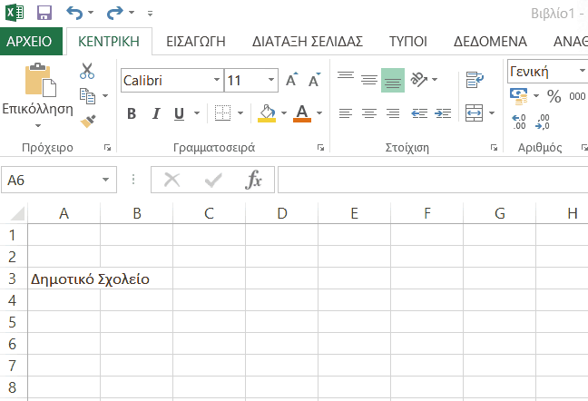The width and height of the screenshot is (588, 401).
Task: Toggle italic formatting
Action: (x=155, y=113)
